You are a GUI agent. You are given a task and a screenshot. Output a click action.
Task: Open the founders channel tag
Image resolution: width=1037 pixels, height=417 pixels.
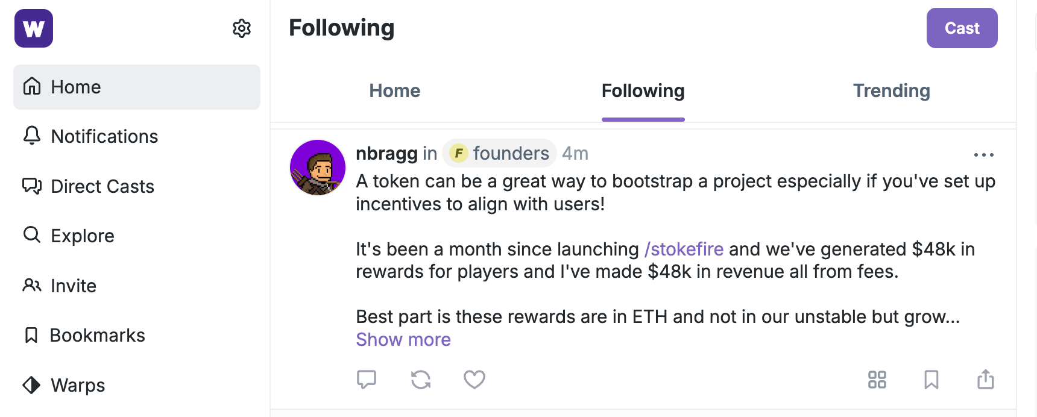[500, 154]
